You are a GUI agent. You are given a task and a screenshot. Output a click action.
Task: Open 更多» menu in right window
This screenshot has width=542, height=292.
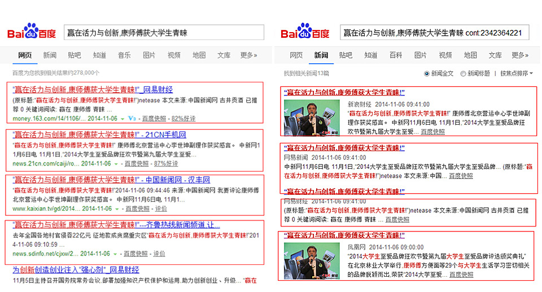click(520, 55)
